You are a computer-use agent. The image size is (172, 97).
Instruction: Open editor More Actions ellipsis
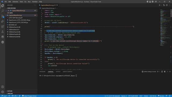(170, 5)
